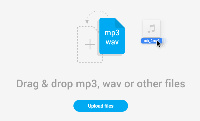Click the word "wav" in the heading
The image size is (200, 121).
(x=112, y=84)
